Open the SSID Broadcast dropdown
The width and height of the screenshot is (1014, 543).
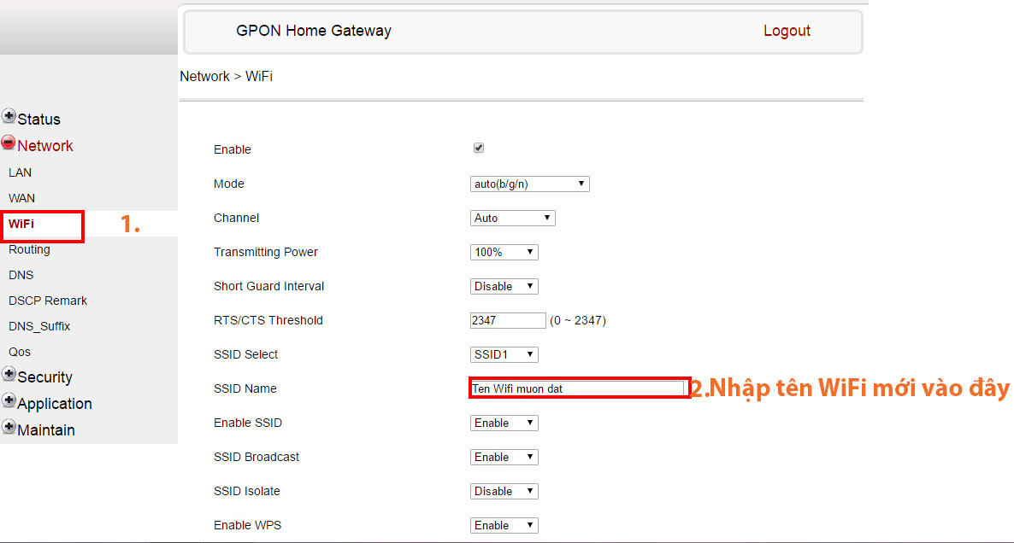(x=504, y=457)
